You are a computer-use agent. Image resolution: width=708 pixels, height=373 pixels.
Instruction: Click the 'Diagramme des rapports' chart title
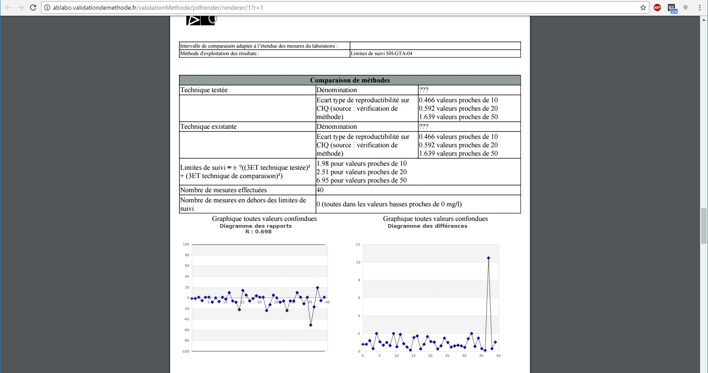pyautogui.click(x=256, y=226)
